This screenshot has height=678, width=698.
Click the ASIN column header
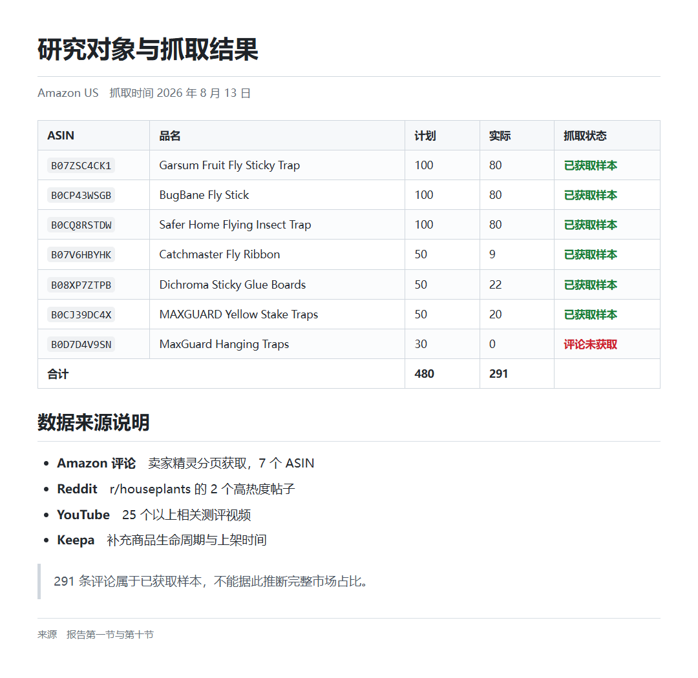click(61, 136)
